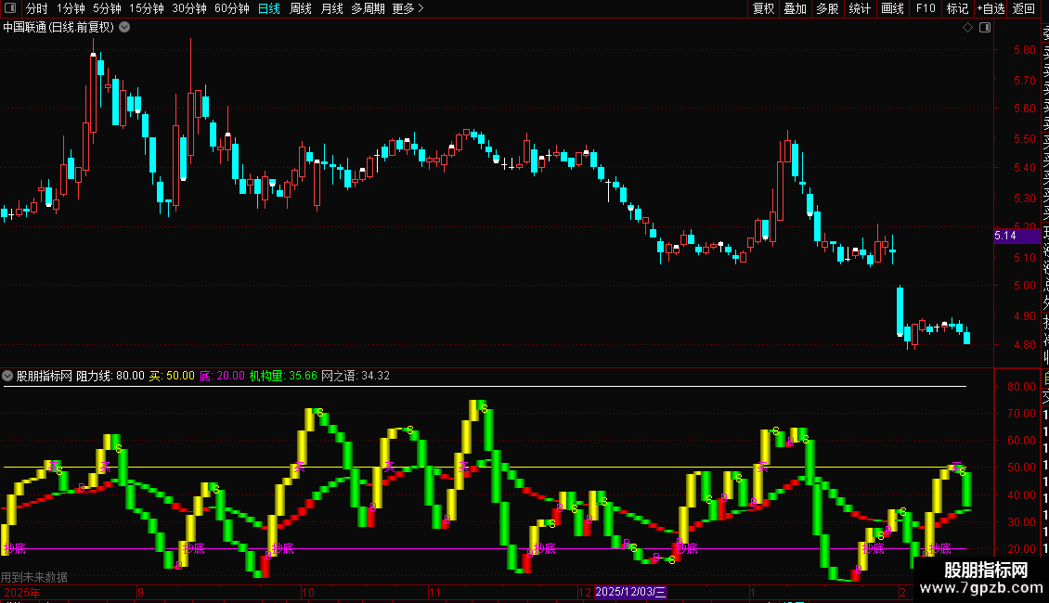Open the 多股 multi-stock view
The height and width of the screenshot is (603, 1049).
tap(827, 8)
